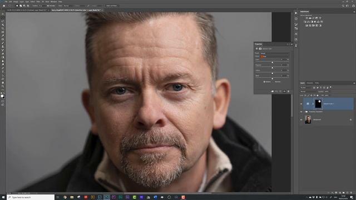The image size is (356, 200).
Task: Open the layer blend mode dropdown
Action: coord(308,92)
